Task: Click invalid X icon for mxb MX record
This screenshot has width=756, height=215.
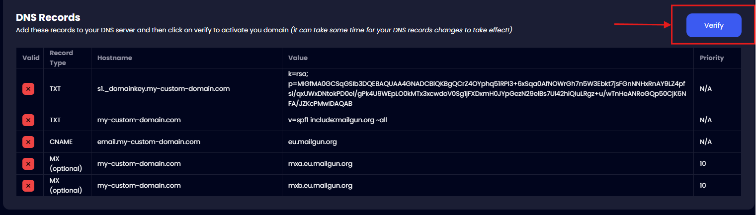Action: coord(28,186)
